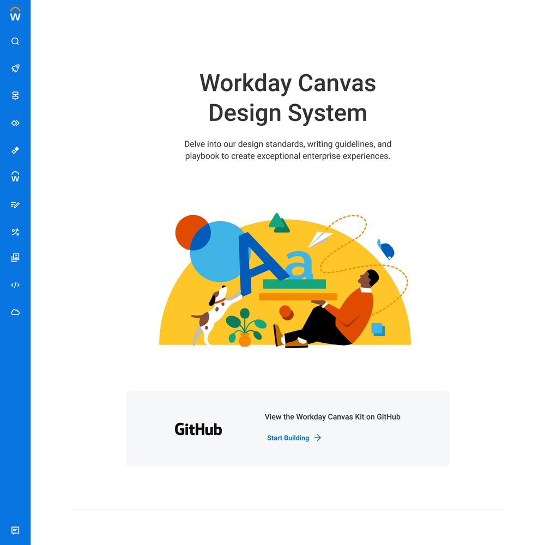This screenshot has height=545, width=545.
Task: Click the circle-arrow-cross symbols sidebar icon
Action: click(15, 232)
